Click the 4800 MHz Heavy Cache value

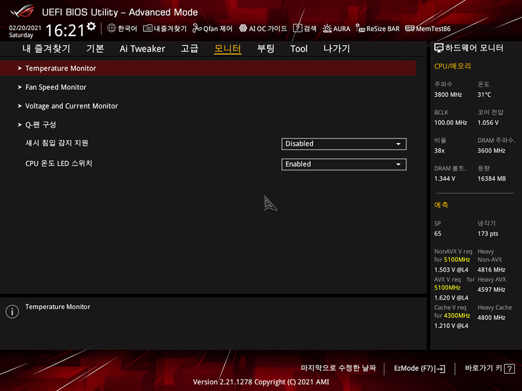(491, 318)
